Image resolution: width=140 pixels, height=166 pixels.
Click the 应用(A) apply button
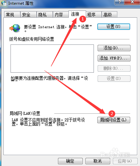pyautogui.click(x=125, y=161)
